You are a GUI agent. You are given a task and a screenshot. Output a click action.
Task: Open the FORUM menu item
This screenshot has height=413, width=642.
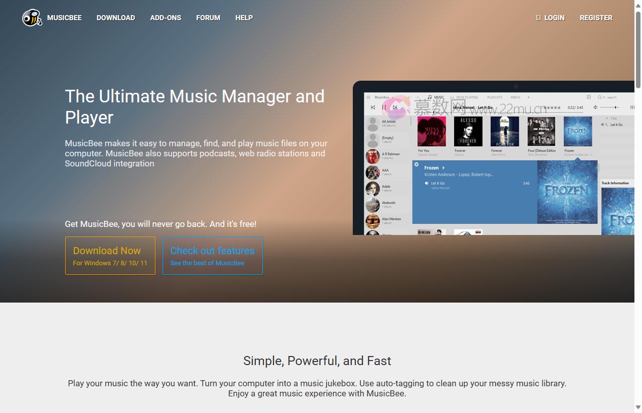[208, 18]
